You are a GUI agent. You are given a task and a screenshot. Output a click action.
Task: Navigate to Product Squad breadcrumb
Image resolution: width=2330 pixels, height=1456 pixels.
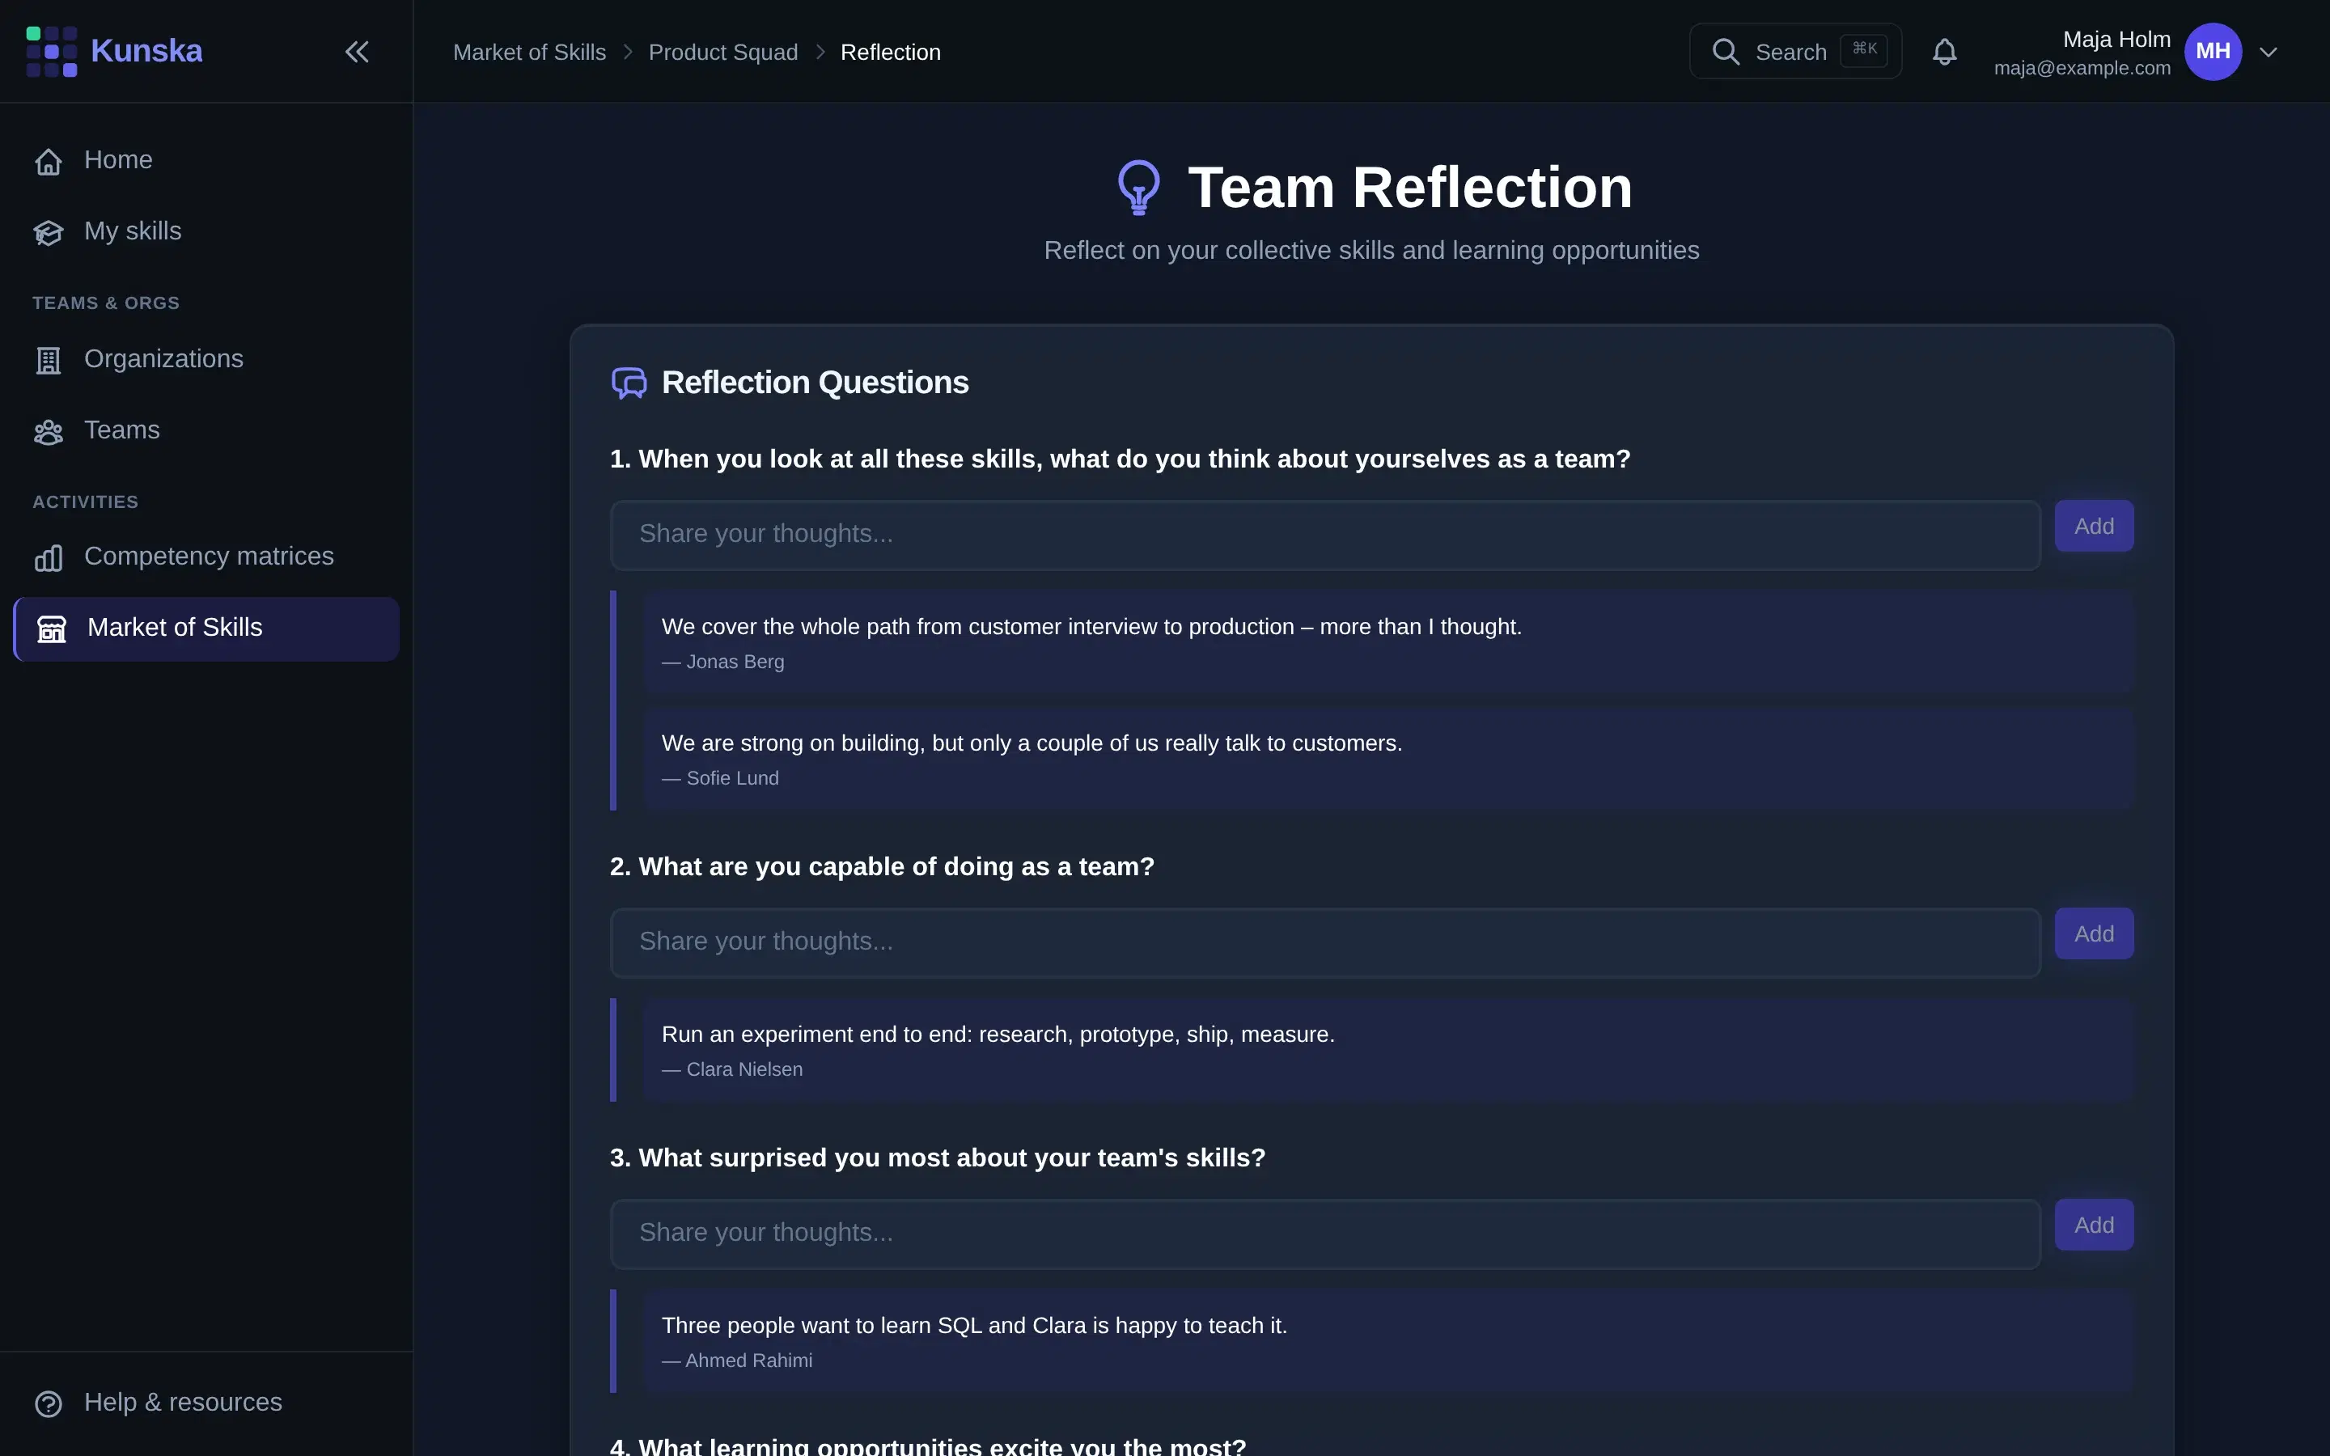[x=723, y=52]
